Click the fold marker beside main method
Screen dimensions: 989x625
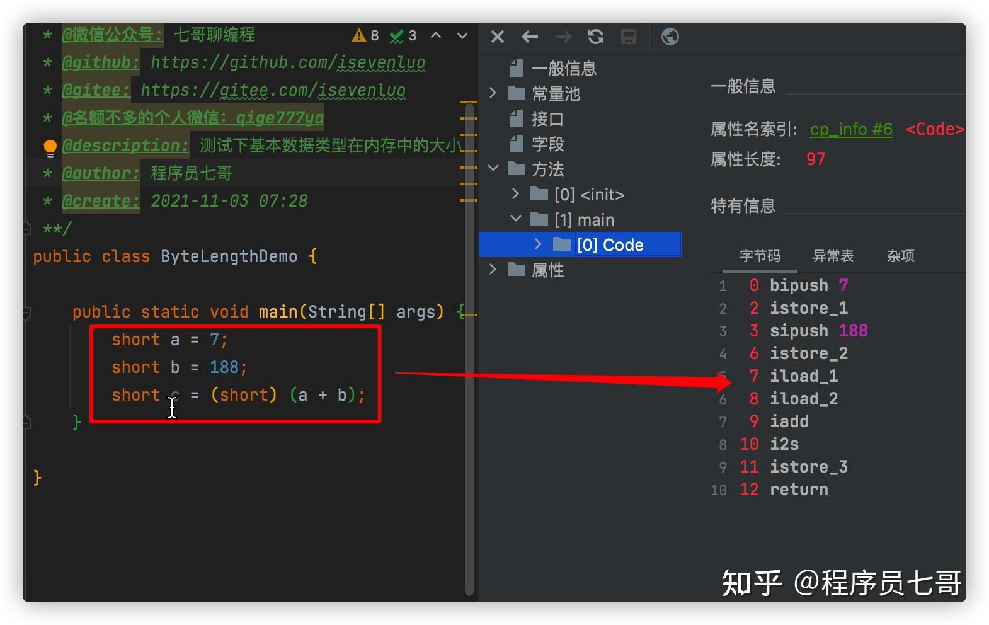point(26,312)
